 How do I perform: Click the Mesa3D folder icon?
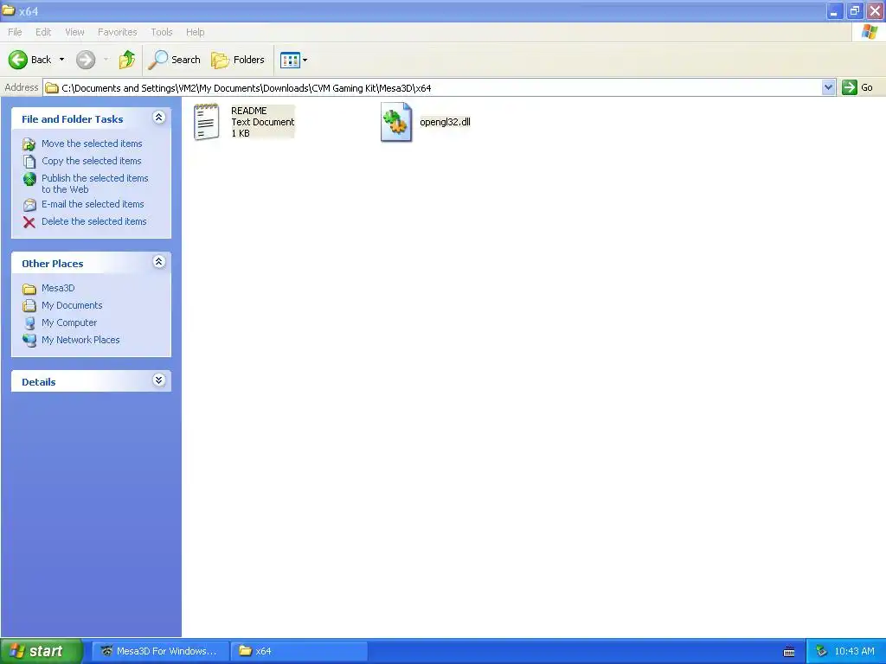[29, 289]
